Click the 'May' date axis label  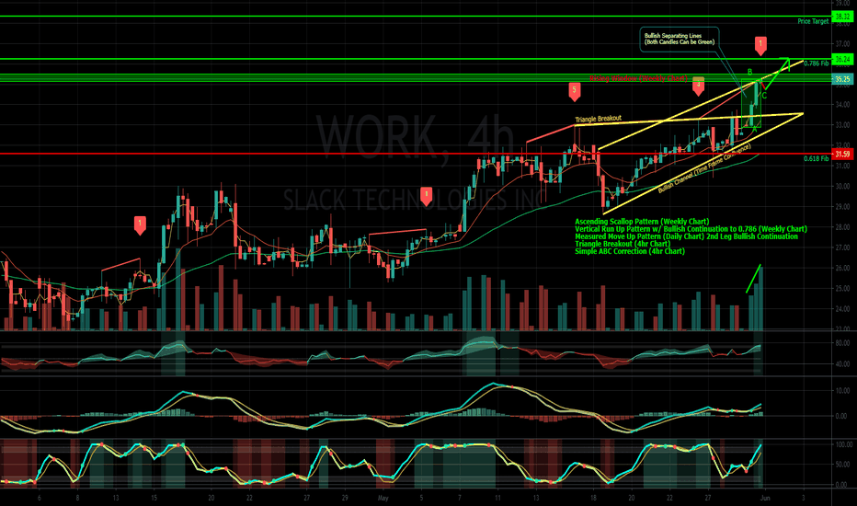383,499
